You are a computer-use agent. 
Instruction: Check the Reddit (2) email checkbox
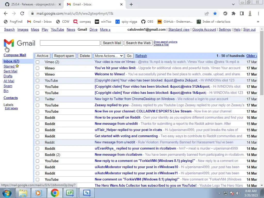click(38, 155)
